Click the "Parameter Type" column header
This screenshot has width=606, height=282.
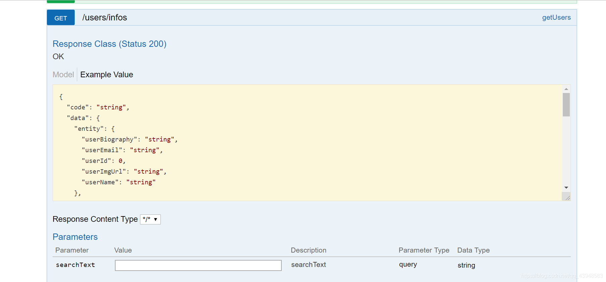click(x=424, y=250)
